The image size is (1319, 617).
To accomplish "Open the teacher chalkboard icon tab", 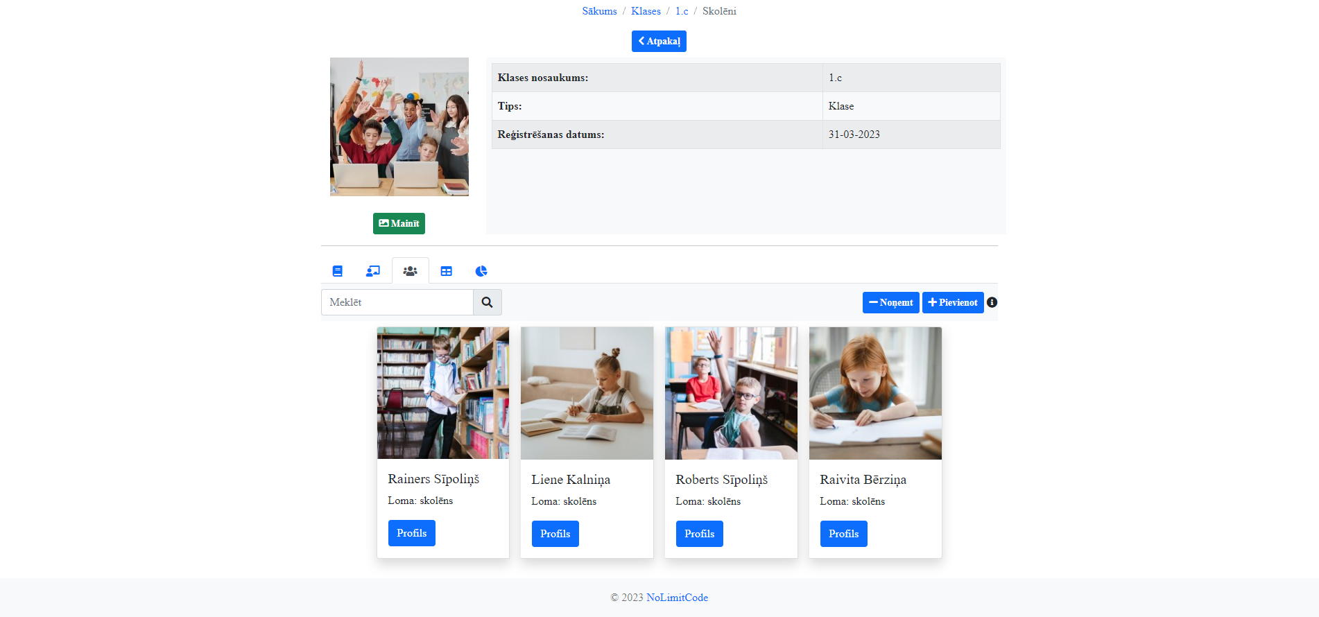I will click(373, 271).
